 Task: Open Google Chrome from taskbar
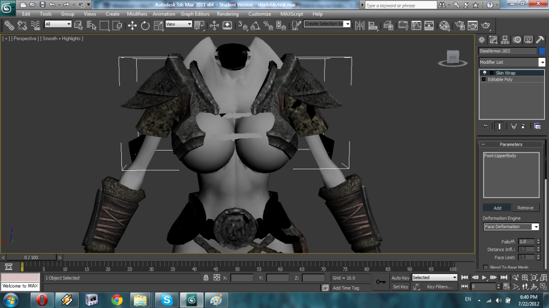click(x=116, y=301)
